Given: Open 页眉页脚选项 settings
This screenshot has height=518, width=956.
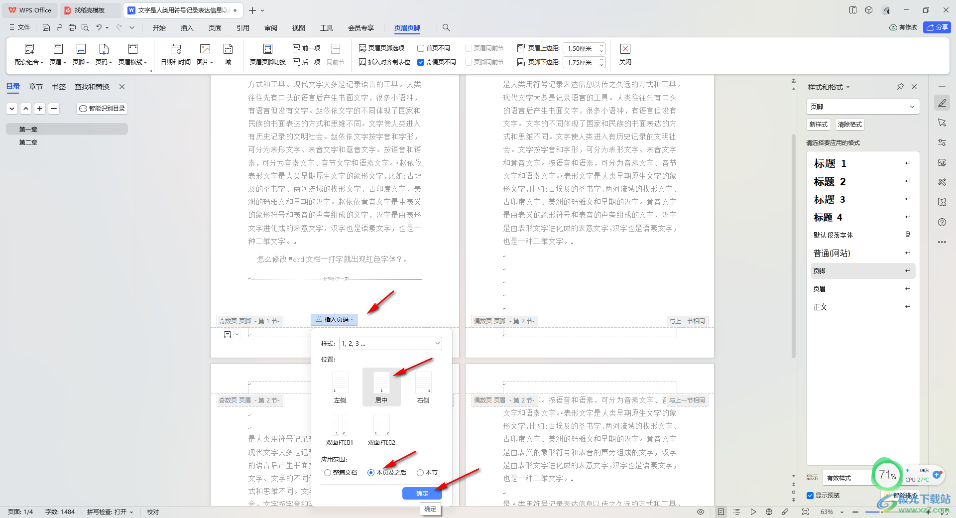Looking at the screenshot, I should (x=381, y=48).
